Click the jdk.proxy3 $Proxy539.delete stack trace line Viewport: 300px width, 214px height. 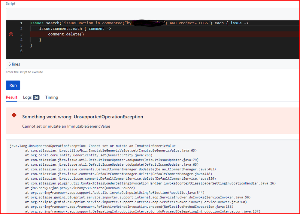pos(80,188)
